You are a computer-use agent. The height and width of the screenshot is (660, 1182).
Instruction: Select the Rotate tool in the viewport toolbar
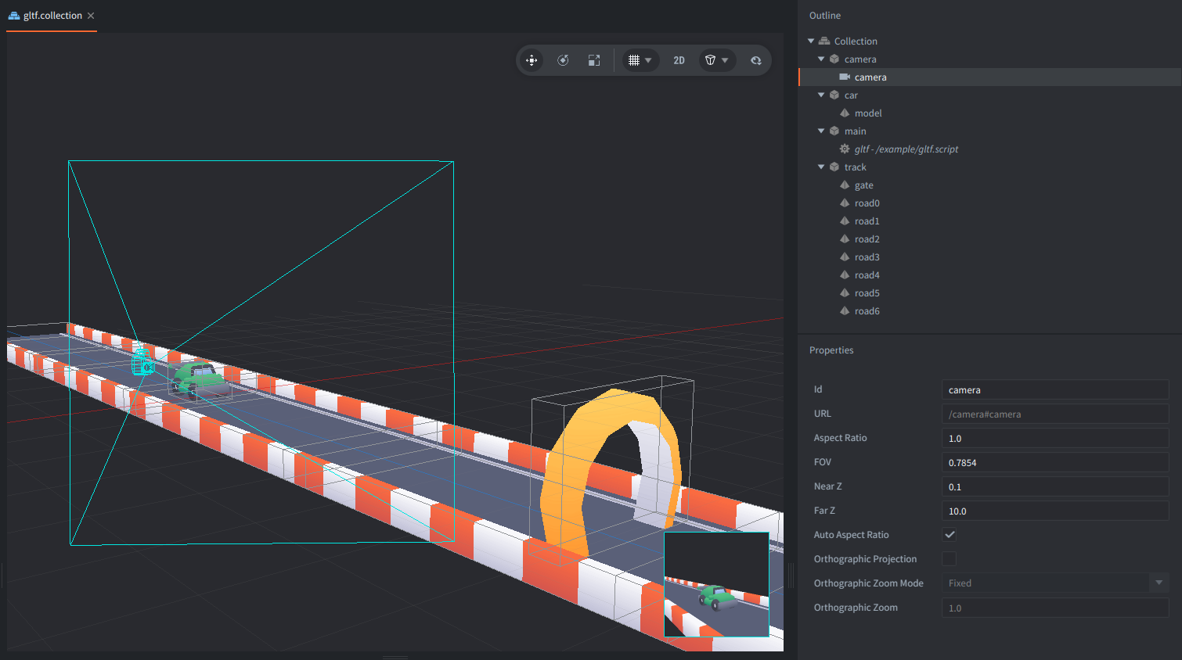tap(563, 60)
